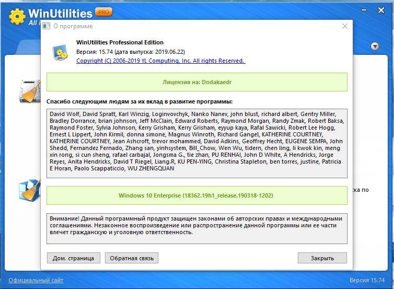Click the Спасибо следующим людям heading
Screen dimensions: 394x289
140,102
